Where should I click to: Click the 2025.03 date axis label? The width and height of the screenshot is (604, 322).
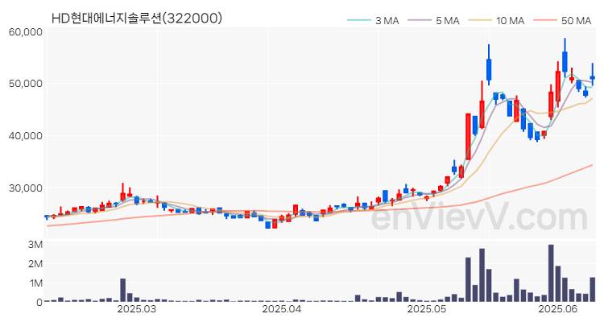(x=137, y=309)
